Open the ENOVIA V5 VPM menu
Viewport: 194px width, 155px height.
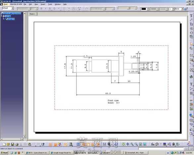pos(16,4)
